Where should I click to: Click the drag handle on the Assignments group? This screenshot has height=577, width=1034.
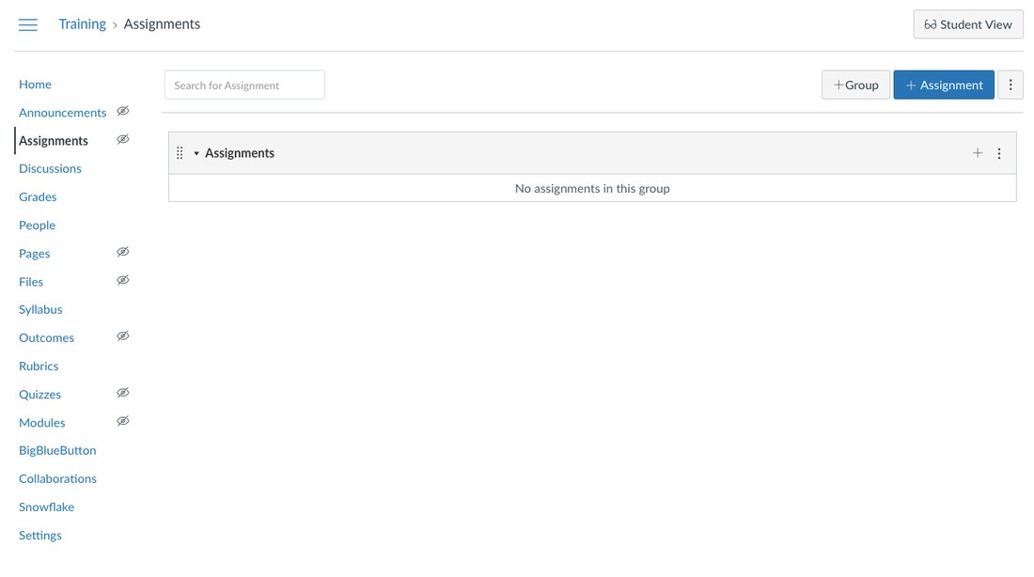pos(180,152)
